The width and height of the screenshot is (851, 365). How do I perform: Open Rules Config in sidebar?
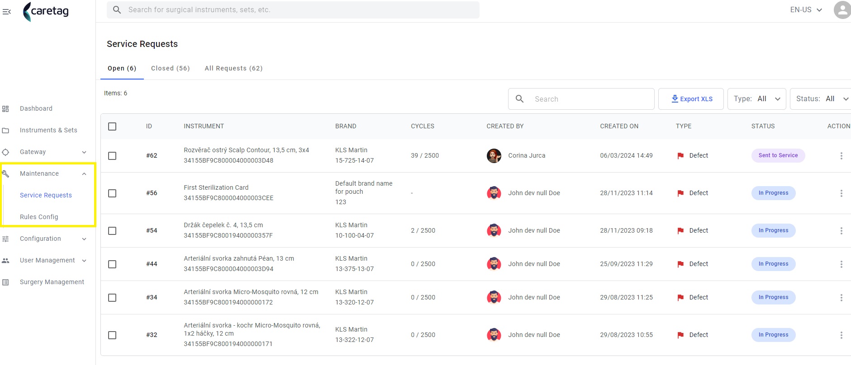click(x=39, y=217)
